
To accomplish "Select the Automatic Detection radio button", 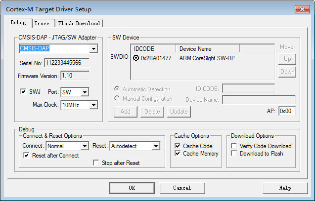I will click(x=117, y=89).
